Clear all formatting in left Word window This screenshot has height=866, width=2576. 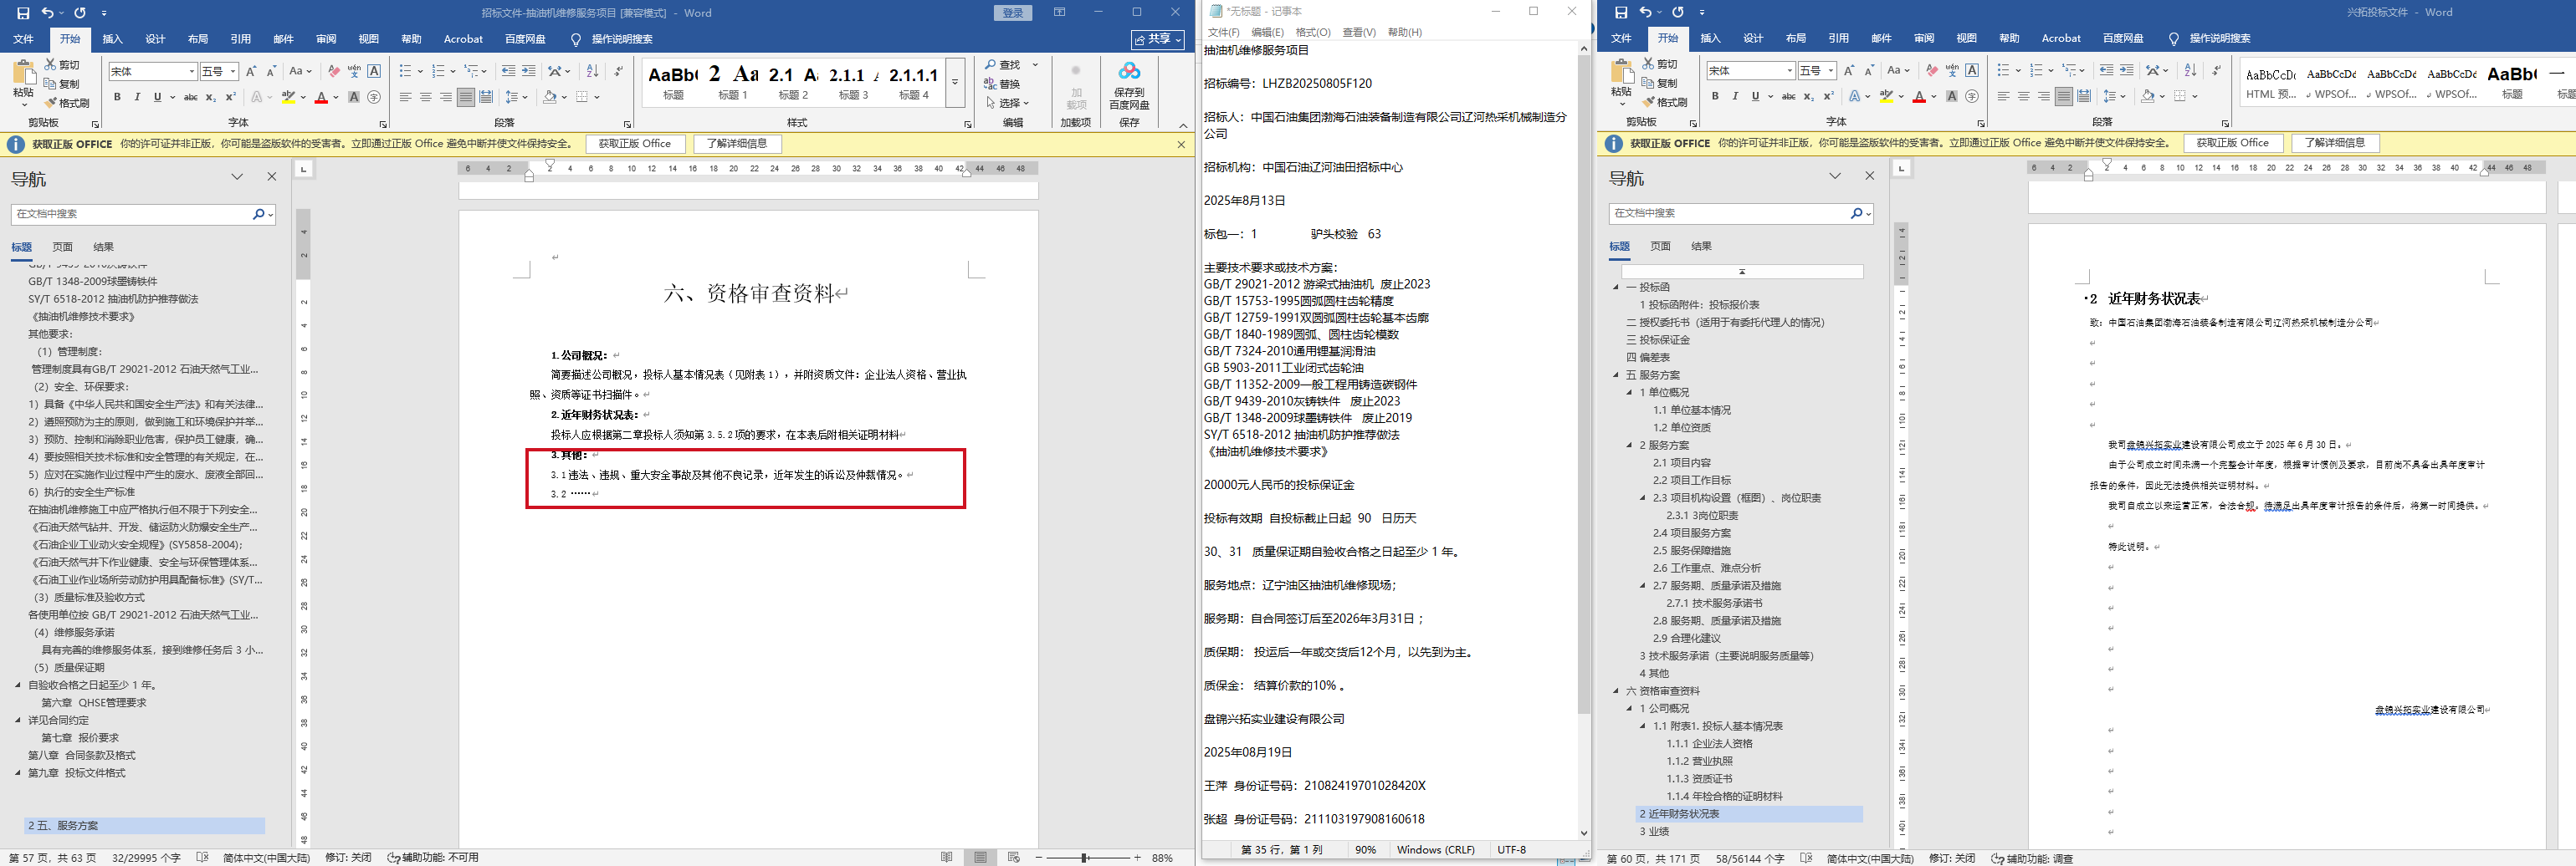334,71
